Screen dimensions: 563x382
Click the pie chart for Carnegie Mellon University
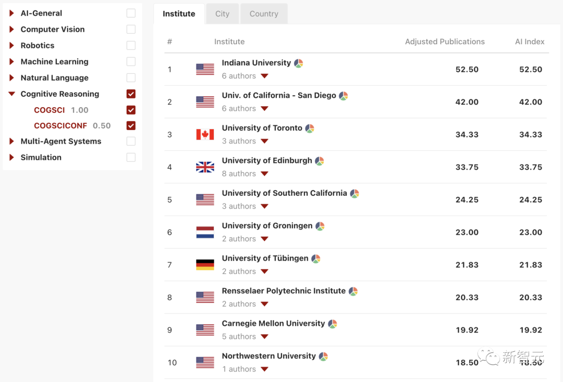333,324
